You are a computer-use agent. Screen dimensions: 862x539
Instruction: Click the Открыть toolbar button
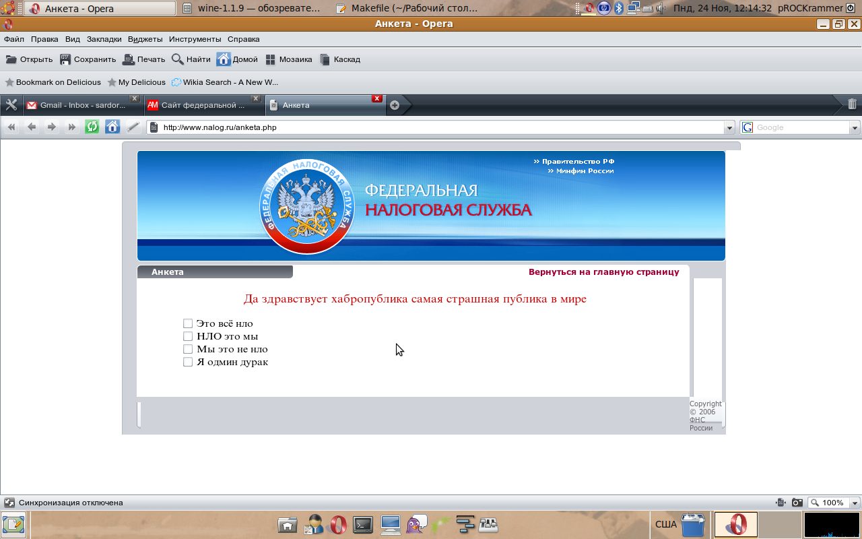(29, 59)
